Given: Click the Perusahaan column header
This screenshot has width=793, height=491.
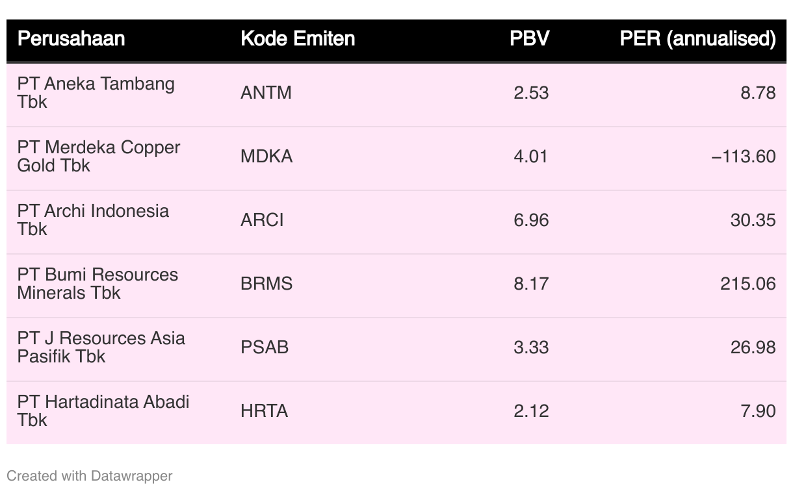Looking at the screenshot, I should tap(71, 39).
